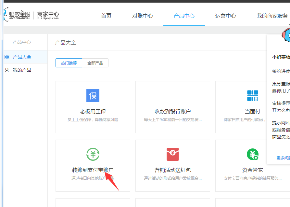Click the green 资金管家 yuan gear icon
Screen dimensions: 290x207
tap(252, 154)
